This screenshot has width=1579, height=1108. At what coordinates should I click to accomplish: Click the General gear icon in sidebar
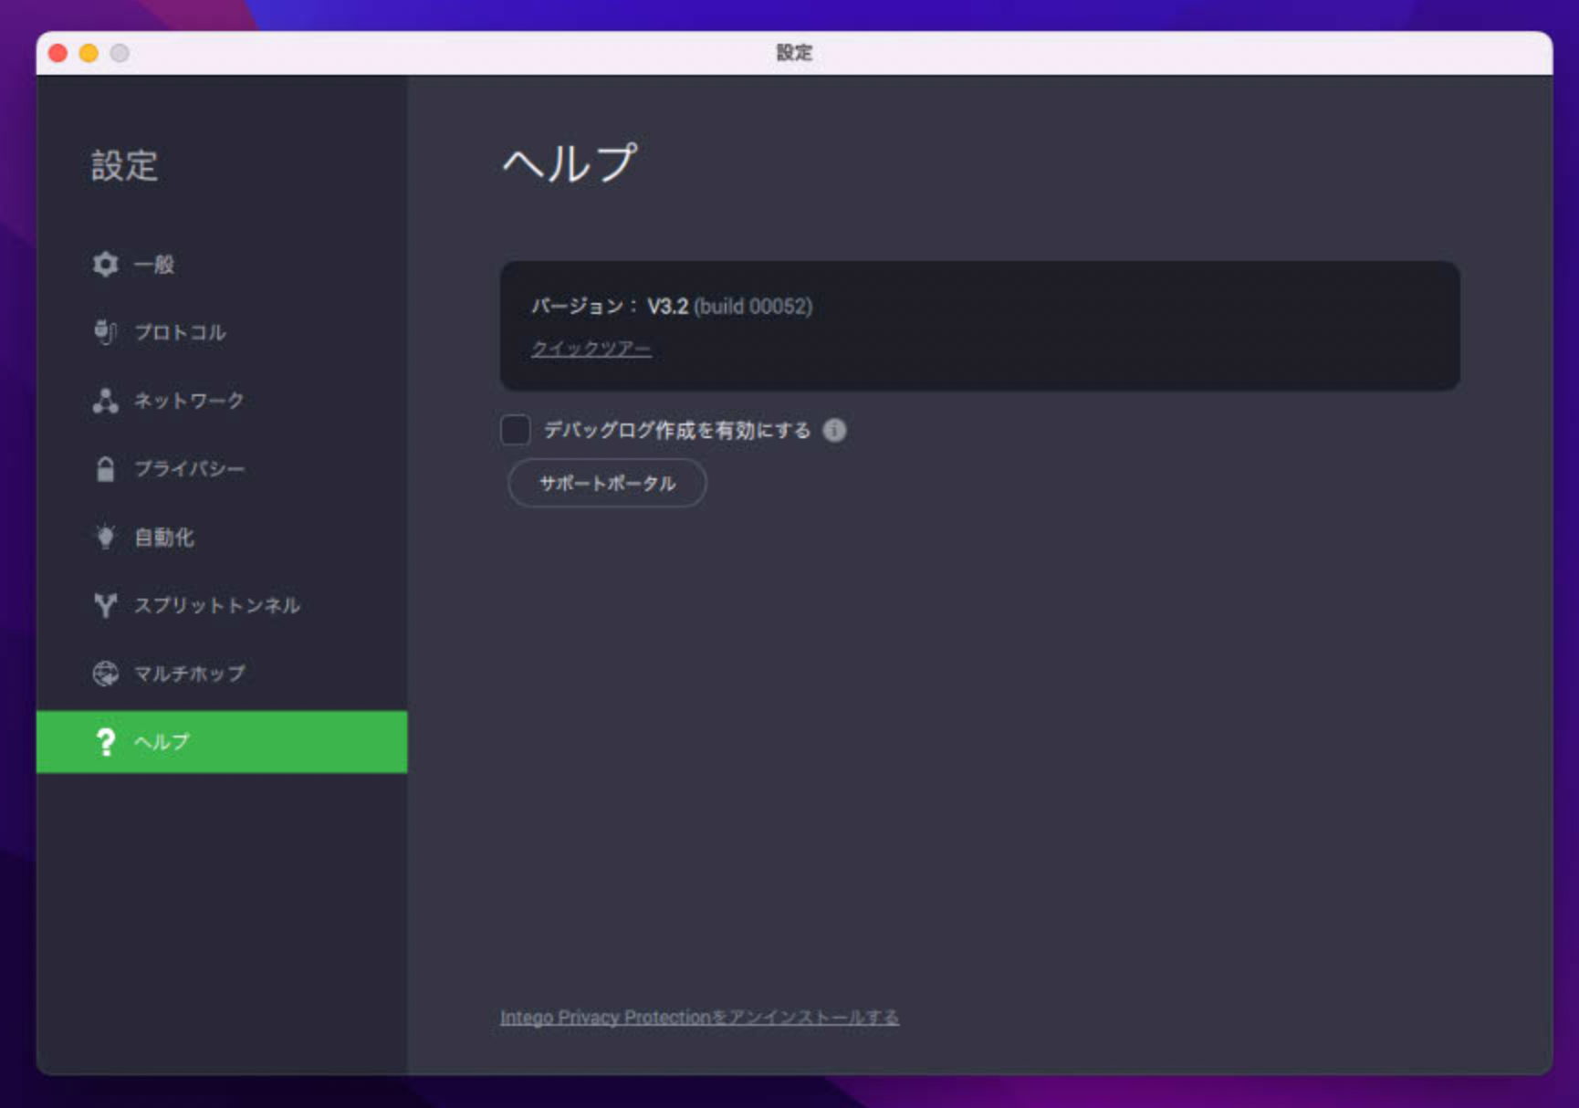[x=106, y=265]
